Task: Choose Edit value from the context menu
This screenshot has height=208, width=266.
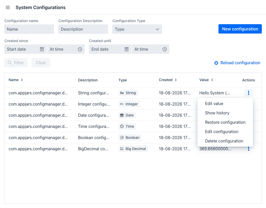Action: [x=225, y=103]
